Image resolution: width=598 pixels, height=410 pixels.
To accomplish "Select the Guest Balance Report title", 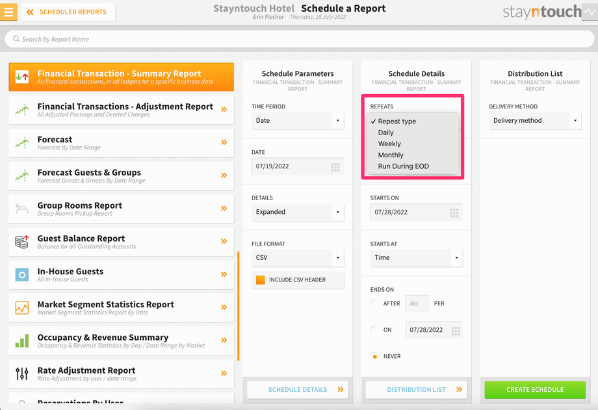I will 81,238.
